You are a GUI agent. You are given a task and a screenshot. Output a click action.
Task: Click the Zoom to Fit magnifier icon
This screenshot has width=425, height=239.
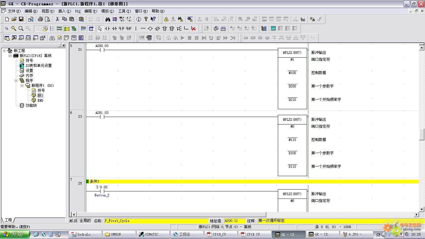(21, 29)
